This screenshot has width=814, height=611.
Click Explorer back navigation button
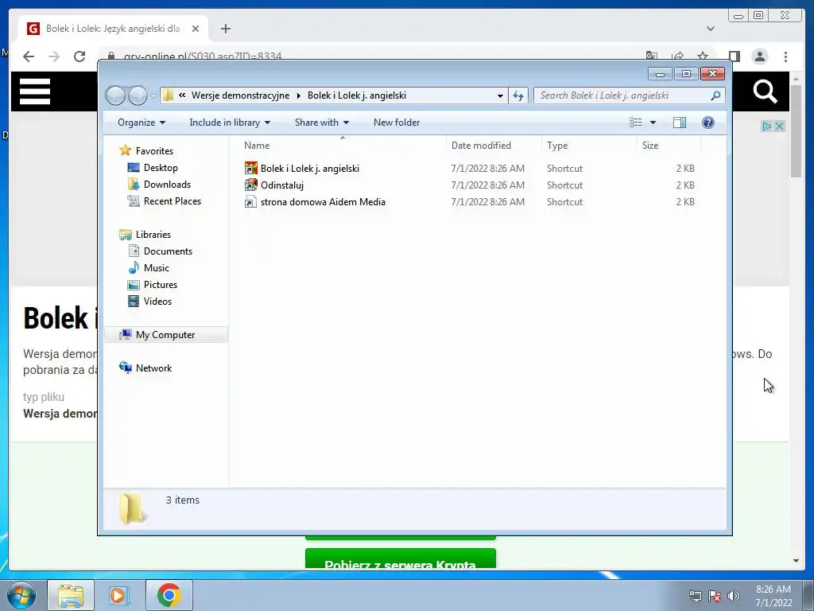[116, 95]
